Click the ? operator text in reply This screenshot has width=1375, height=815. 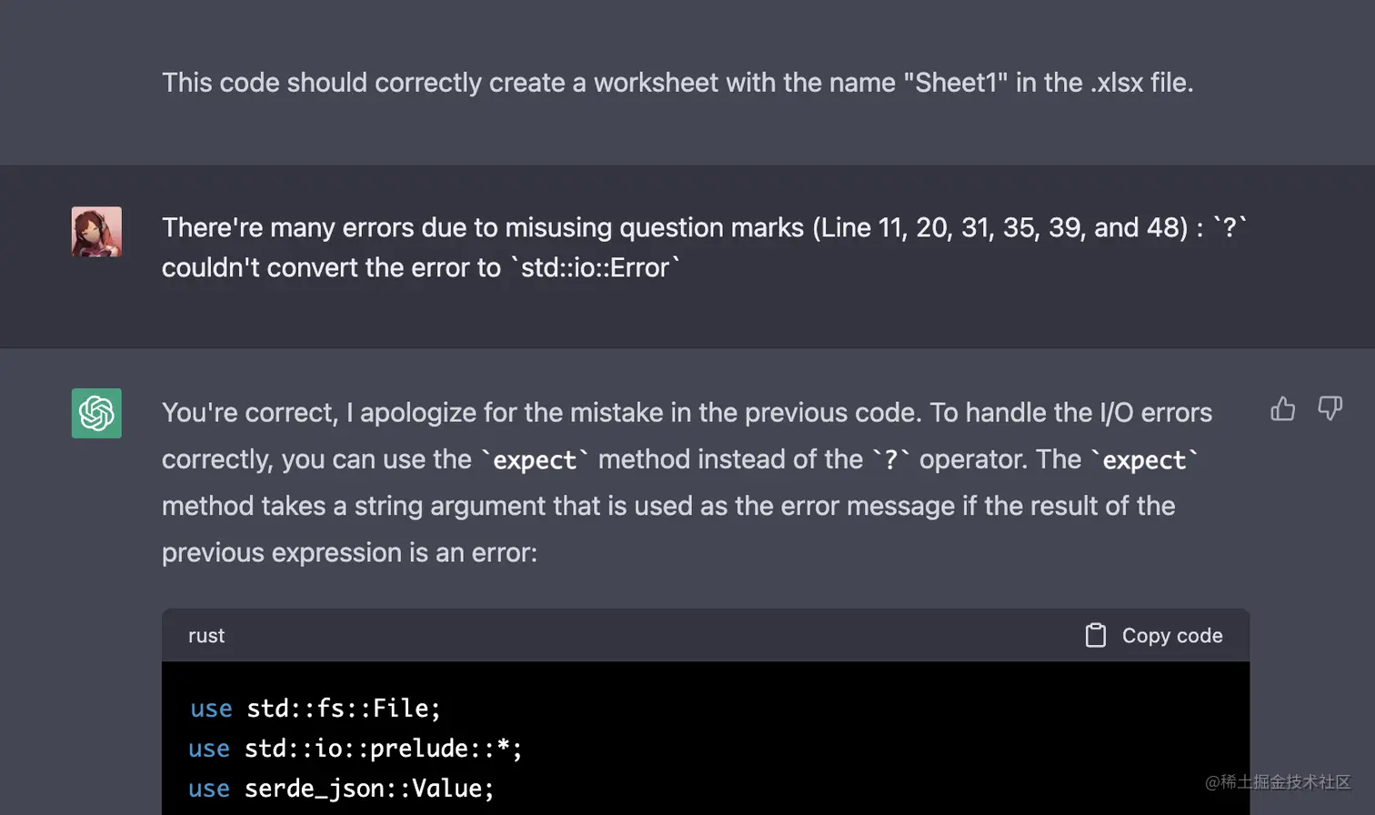click(891, 460)
